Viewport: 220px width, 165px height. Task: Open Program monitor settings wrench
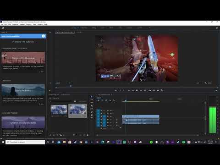206,83
